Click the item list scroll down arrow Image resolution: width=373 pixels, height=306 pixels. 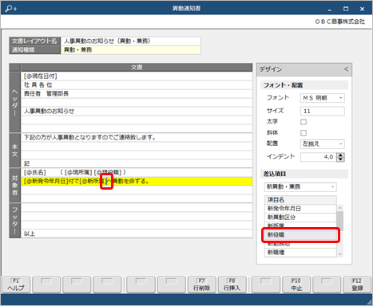point(340,254)
